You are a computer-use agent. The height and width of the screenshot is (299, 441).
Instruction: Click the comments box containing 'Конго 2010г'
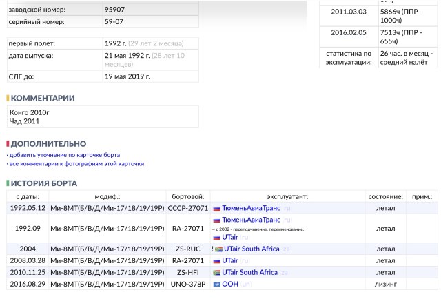click(x=102, y=116)
